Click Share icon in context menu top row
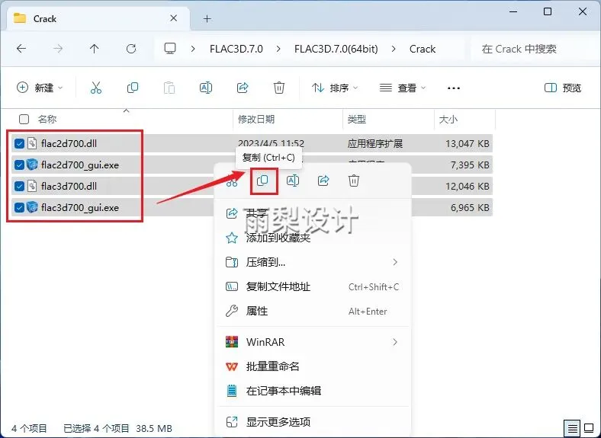The height and width of the screenshot is (438, 601). click(323, 181)
